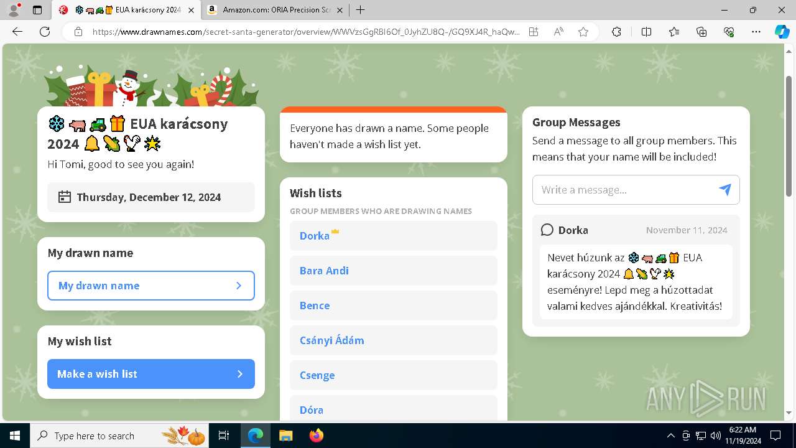Viewport: 796px width, 448px height.
Task: Refresh the drawnames page
Action: pyautogui.click(x=45, y=32)
